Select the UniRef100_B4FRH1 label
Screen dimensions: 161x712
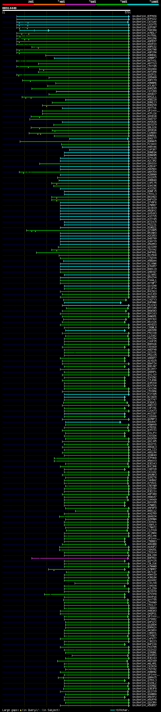point(144,252)
